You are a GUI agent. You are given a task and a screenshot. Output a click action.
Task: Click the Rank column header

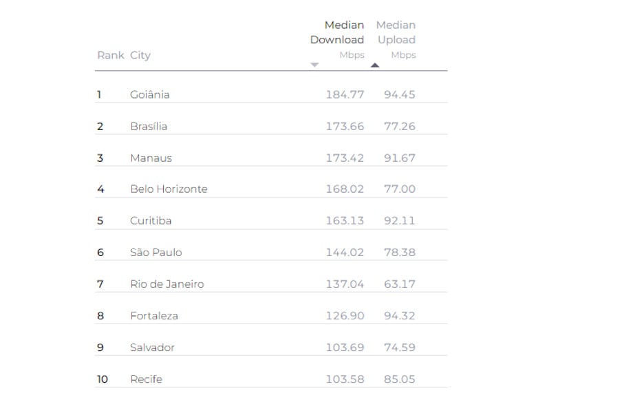[x=111, y=55]
